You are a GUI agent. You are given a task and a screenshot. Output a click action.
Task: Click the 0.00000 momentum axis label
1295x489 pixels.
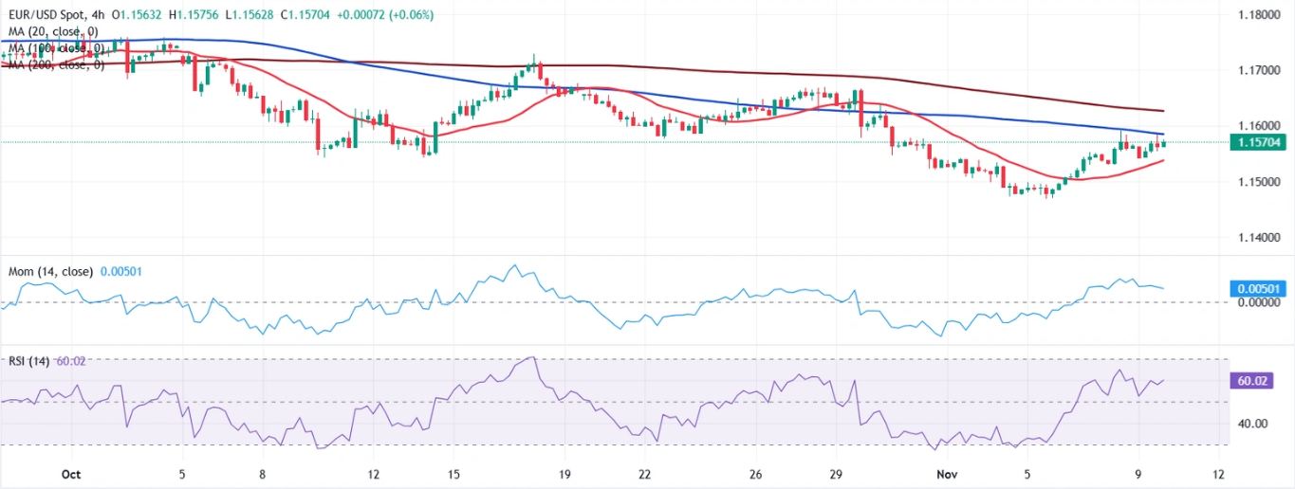pos(1258,302)
